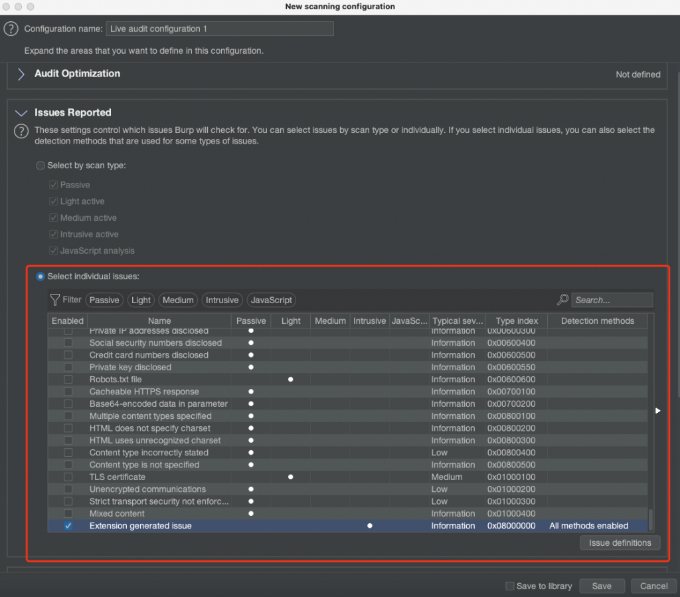This screenshot has width=680, height=597.
Task: Toggle the JavaScript analysis checkbox
Action: (53, 251)
